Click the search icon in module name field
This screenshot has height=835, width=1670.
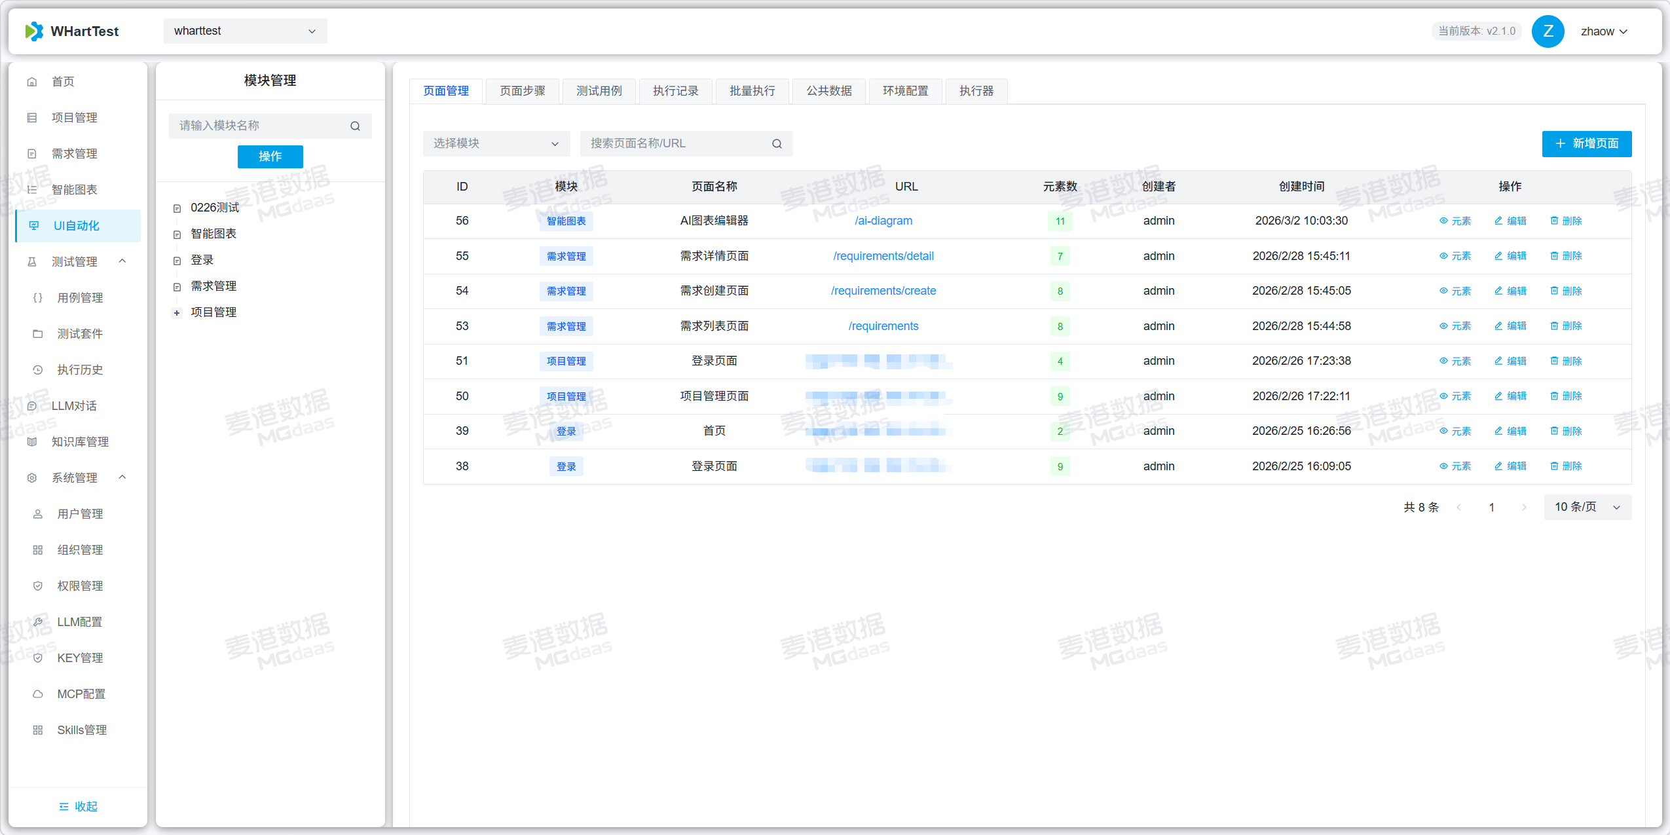355,126
